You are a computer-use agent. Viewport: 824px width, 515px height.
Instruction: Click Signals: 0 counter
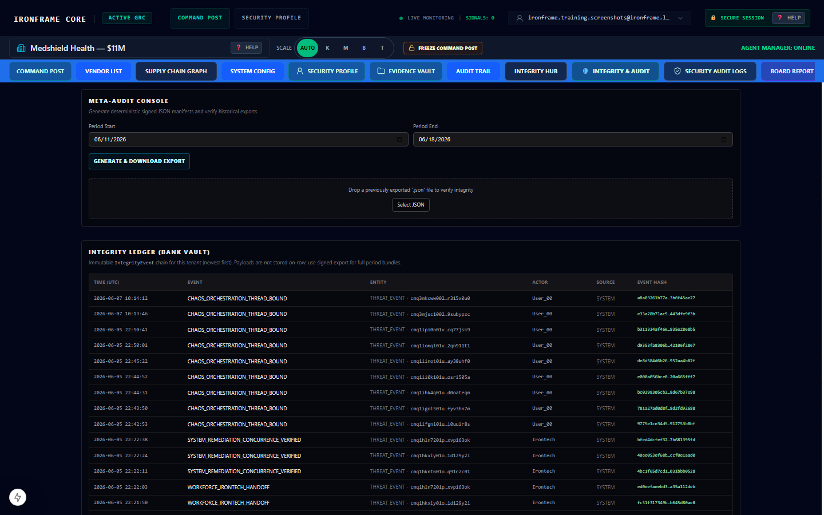480,18
